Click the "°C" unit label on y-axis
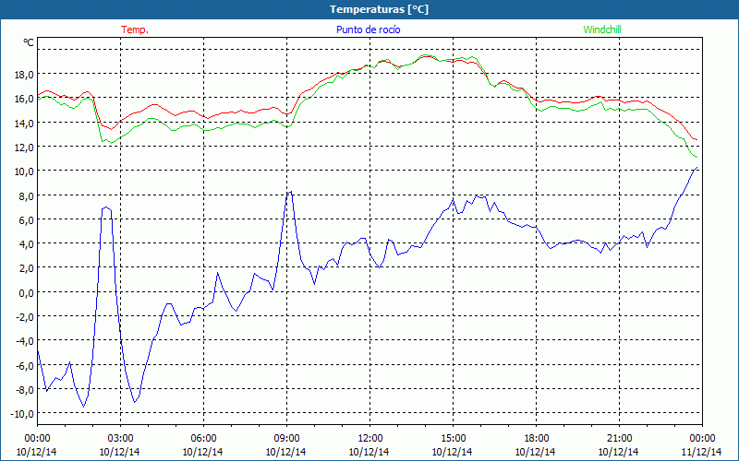This screenshot has height=461, width=739. [29, 42]
